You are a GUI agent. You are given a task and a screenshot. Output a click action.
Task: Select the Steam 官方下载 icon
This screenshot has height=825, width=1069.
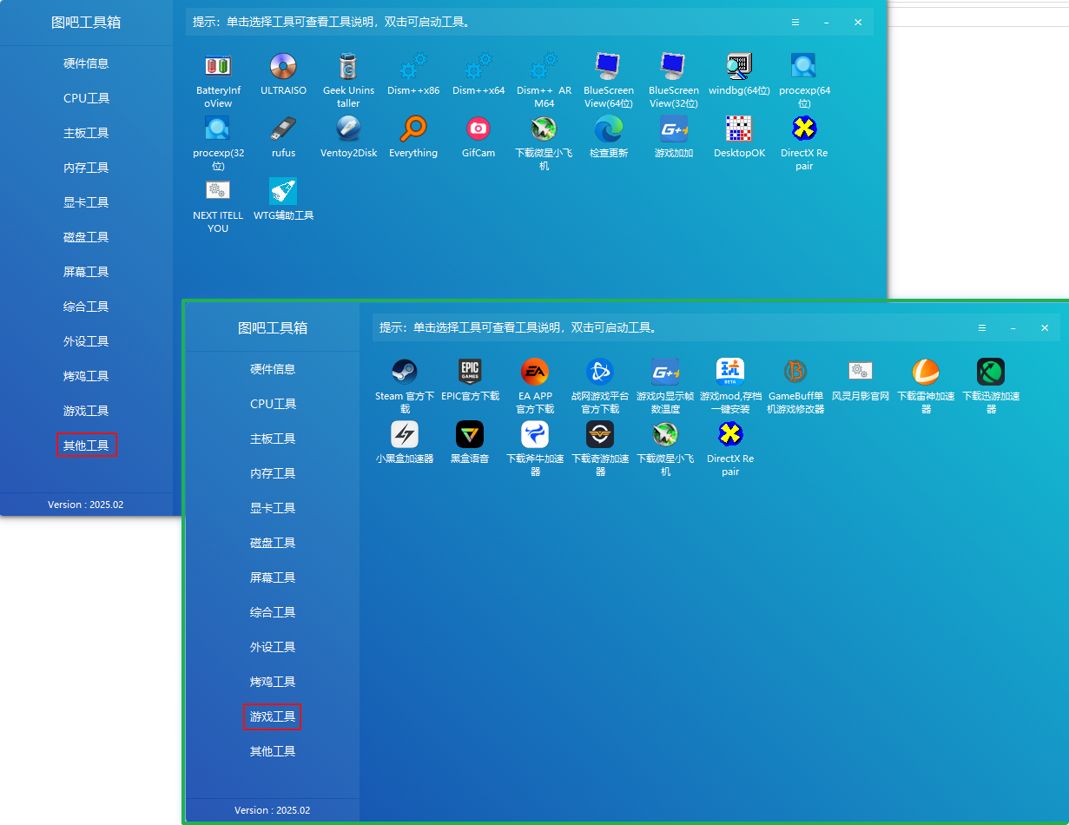click(405, 372)
